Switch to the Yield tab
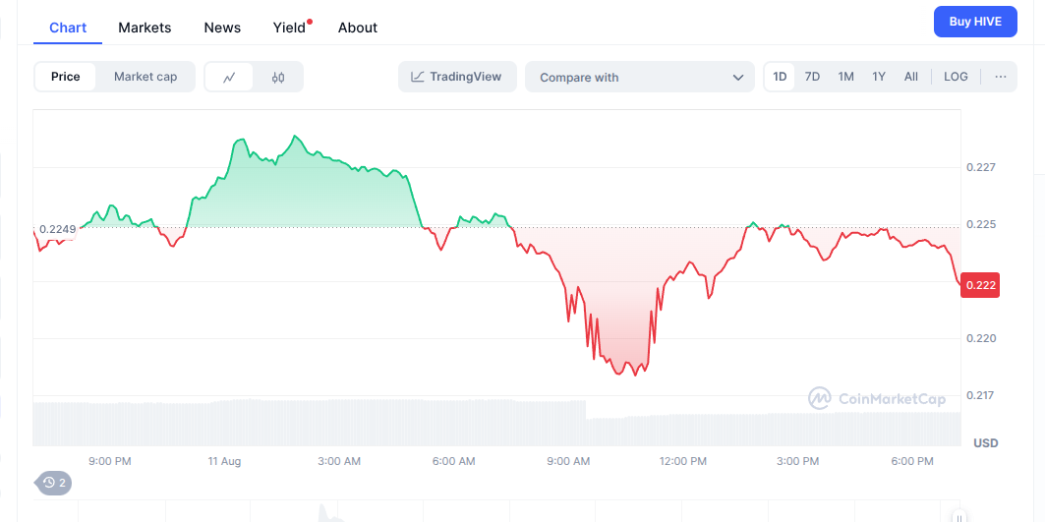This screenshot has height=522, width=1045. tap(289, 28)
